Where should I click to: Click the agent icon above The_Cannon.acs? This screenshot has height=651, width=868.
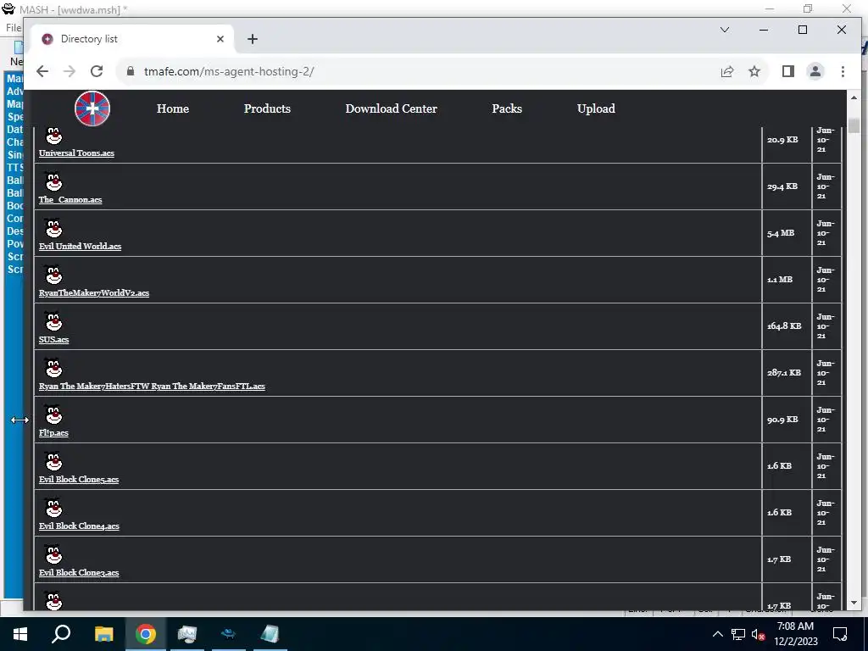click(53, 181)
